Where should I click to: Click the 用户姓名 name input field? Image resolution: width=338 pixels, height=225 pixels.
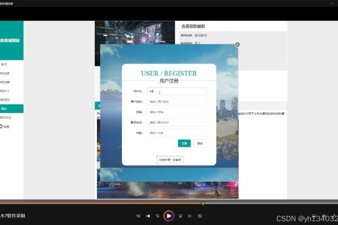click(176, 102)
